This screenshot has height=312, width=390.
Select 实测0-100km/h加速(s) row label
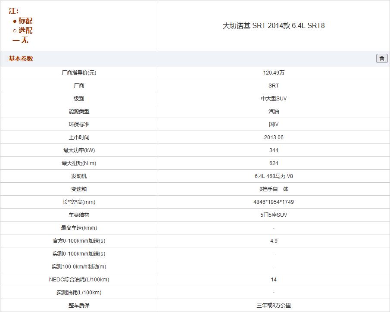(x=79, y=254)
